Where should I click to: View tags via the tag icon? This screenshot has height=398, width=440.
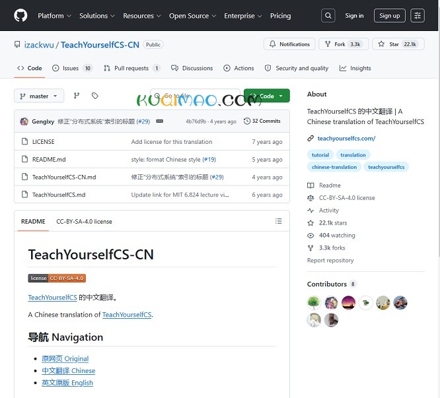pos(95,96)
